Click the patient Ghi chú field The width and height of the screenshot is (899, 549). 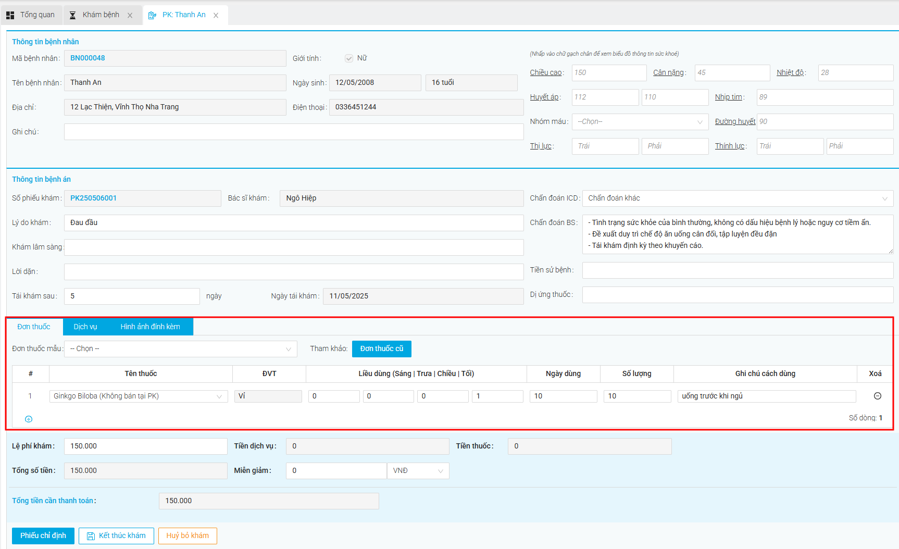point(294,132)
